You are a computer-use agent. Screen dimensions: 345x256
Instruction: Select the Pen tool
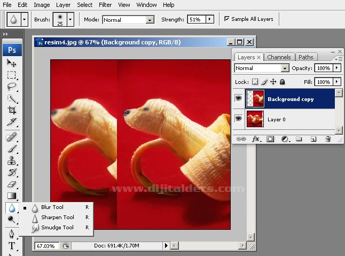tap(11, 234)
